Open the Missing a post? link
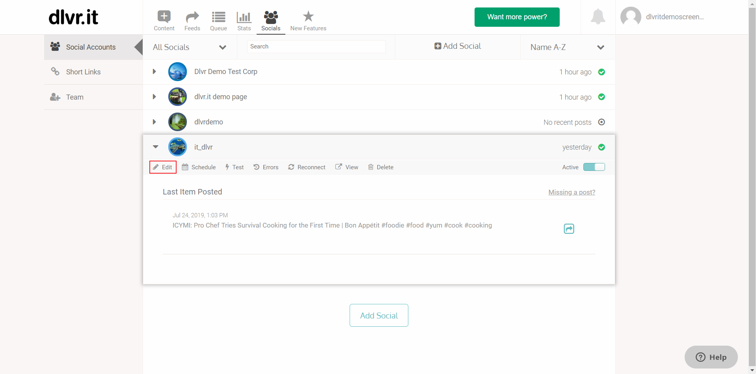The image size is (756, 374). tap(572, 192)
